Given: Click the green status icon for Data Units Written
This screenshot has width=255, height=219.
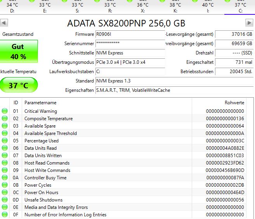Looking at the screenshot, I should point(5,155).
